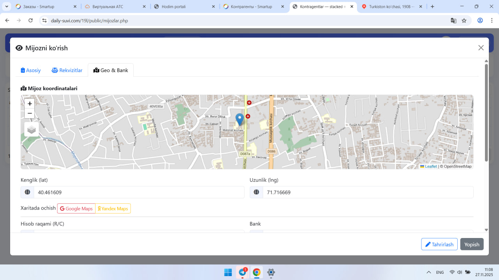Viewport: 499px width, 280px height.
Task: Open the map layers control
Action: (32, 129)
